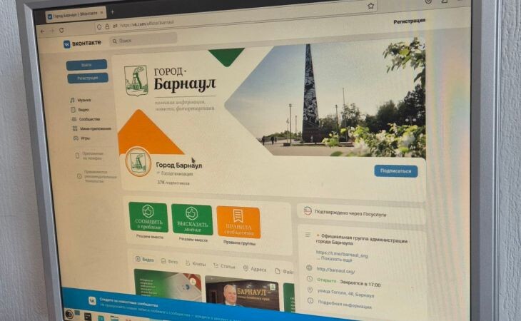Open the video thumbnail labelled 'БАРНАУЛ'
The height and width of the screenshot is (321, 521).
[243, 294]
